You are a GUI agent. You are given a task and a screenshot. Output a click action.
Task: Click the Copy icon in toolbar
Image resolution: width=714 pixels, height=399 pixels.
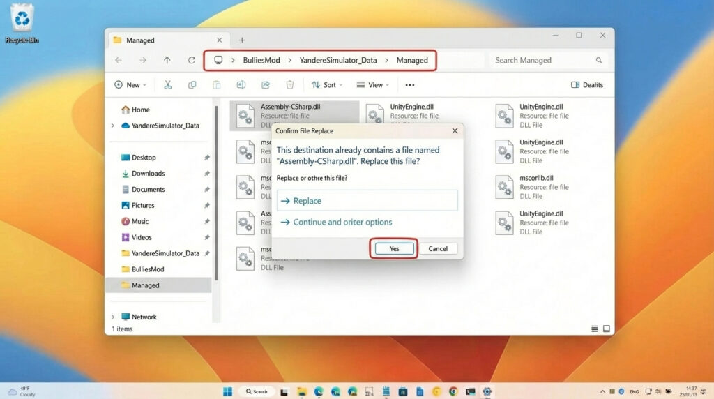(192, 85)
